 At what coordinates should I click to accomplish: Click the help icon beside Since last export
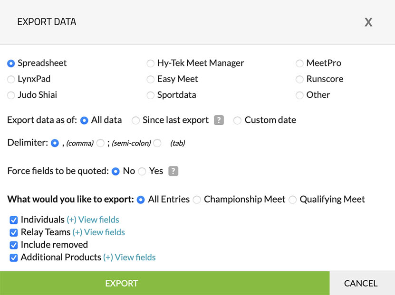[219, 120]
